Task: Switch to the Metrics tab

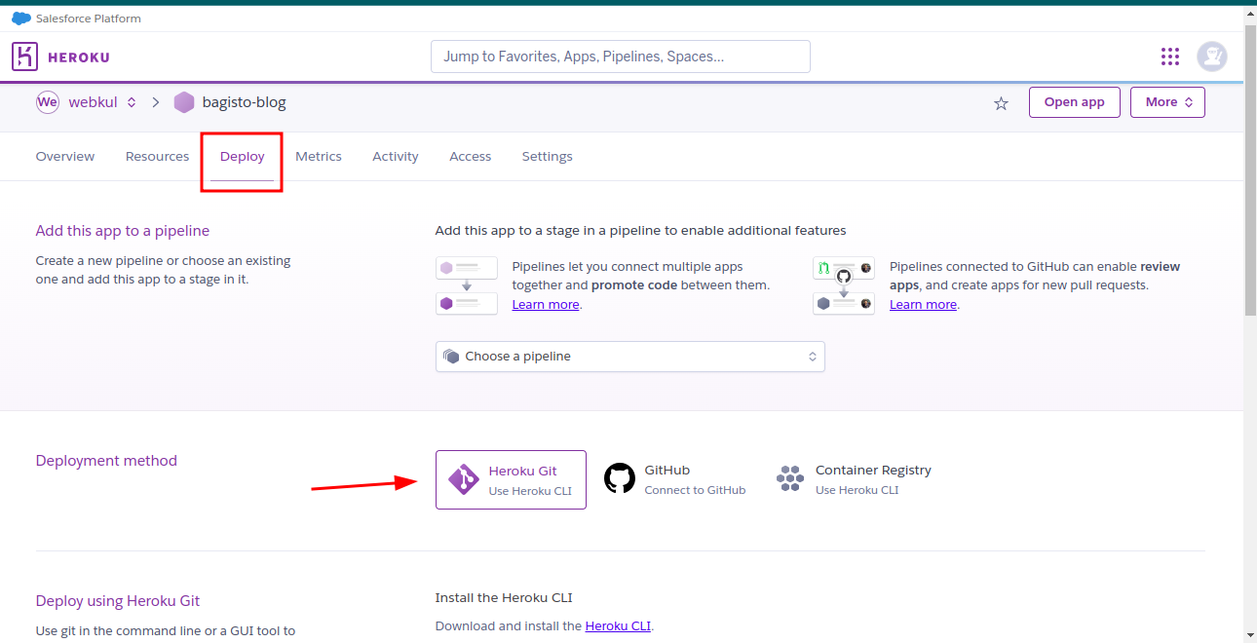Action: pyautogui.click(x=319, y=157)
